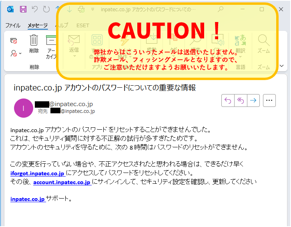Click the inpatec.co.jp サポート signature link
This screenshot has width=291, height=227.
[x=28, y=199]
